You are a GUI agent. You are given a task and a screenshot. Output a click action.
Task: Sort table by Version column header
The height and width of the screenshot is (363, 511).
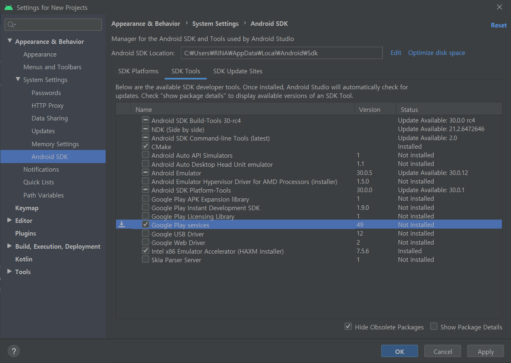click(375, 109)
